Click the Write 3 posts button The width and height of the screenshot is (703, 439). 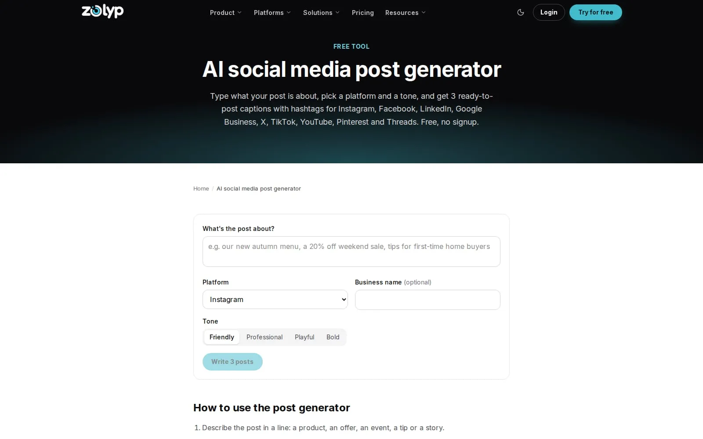pos(232,362)
